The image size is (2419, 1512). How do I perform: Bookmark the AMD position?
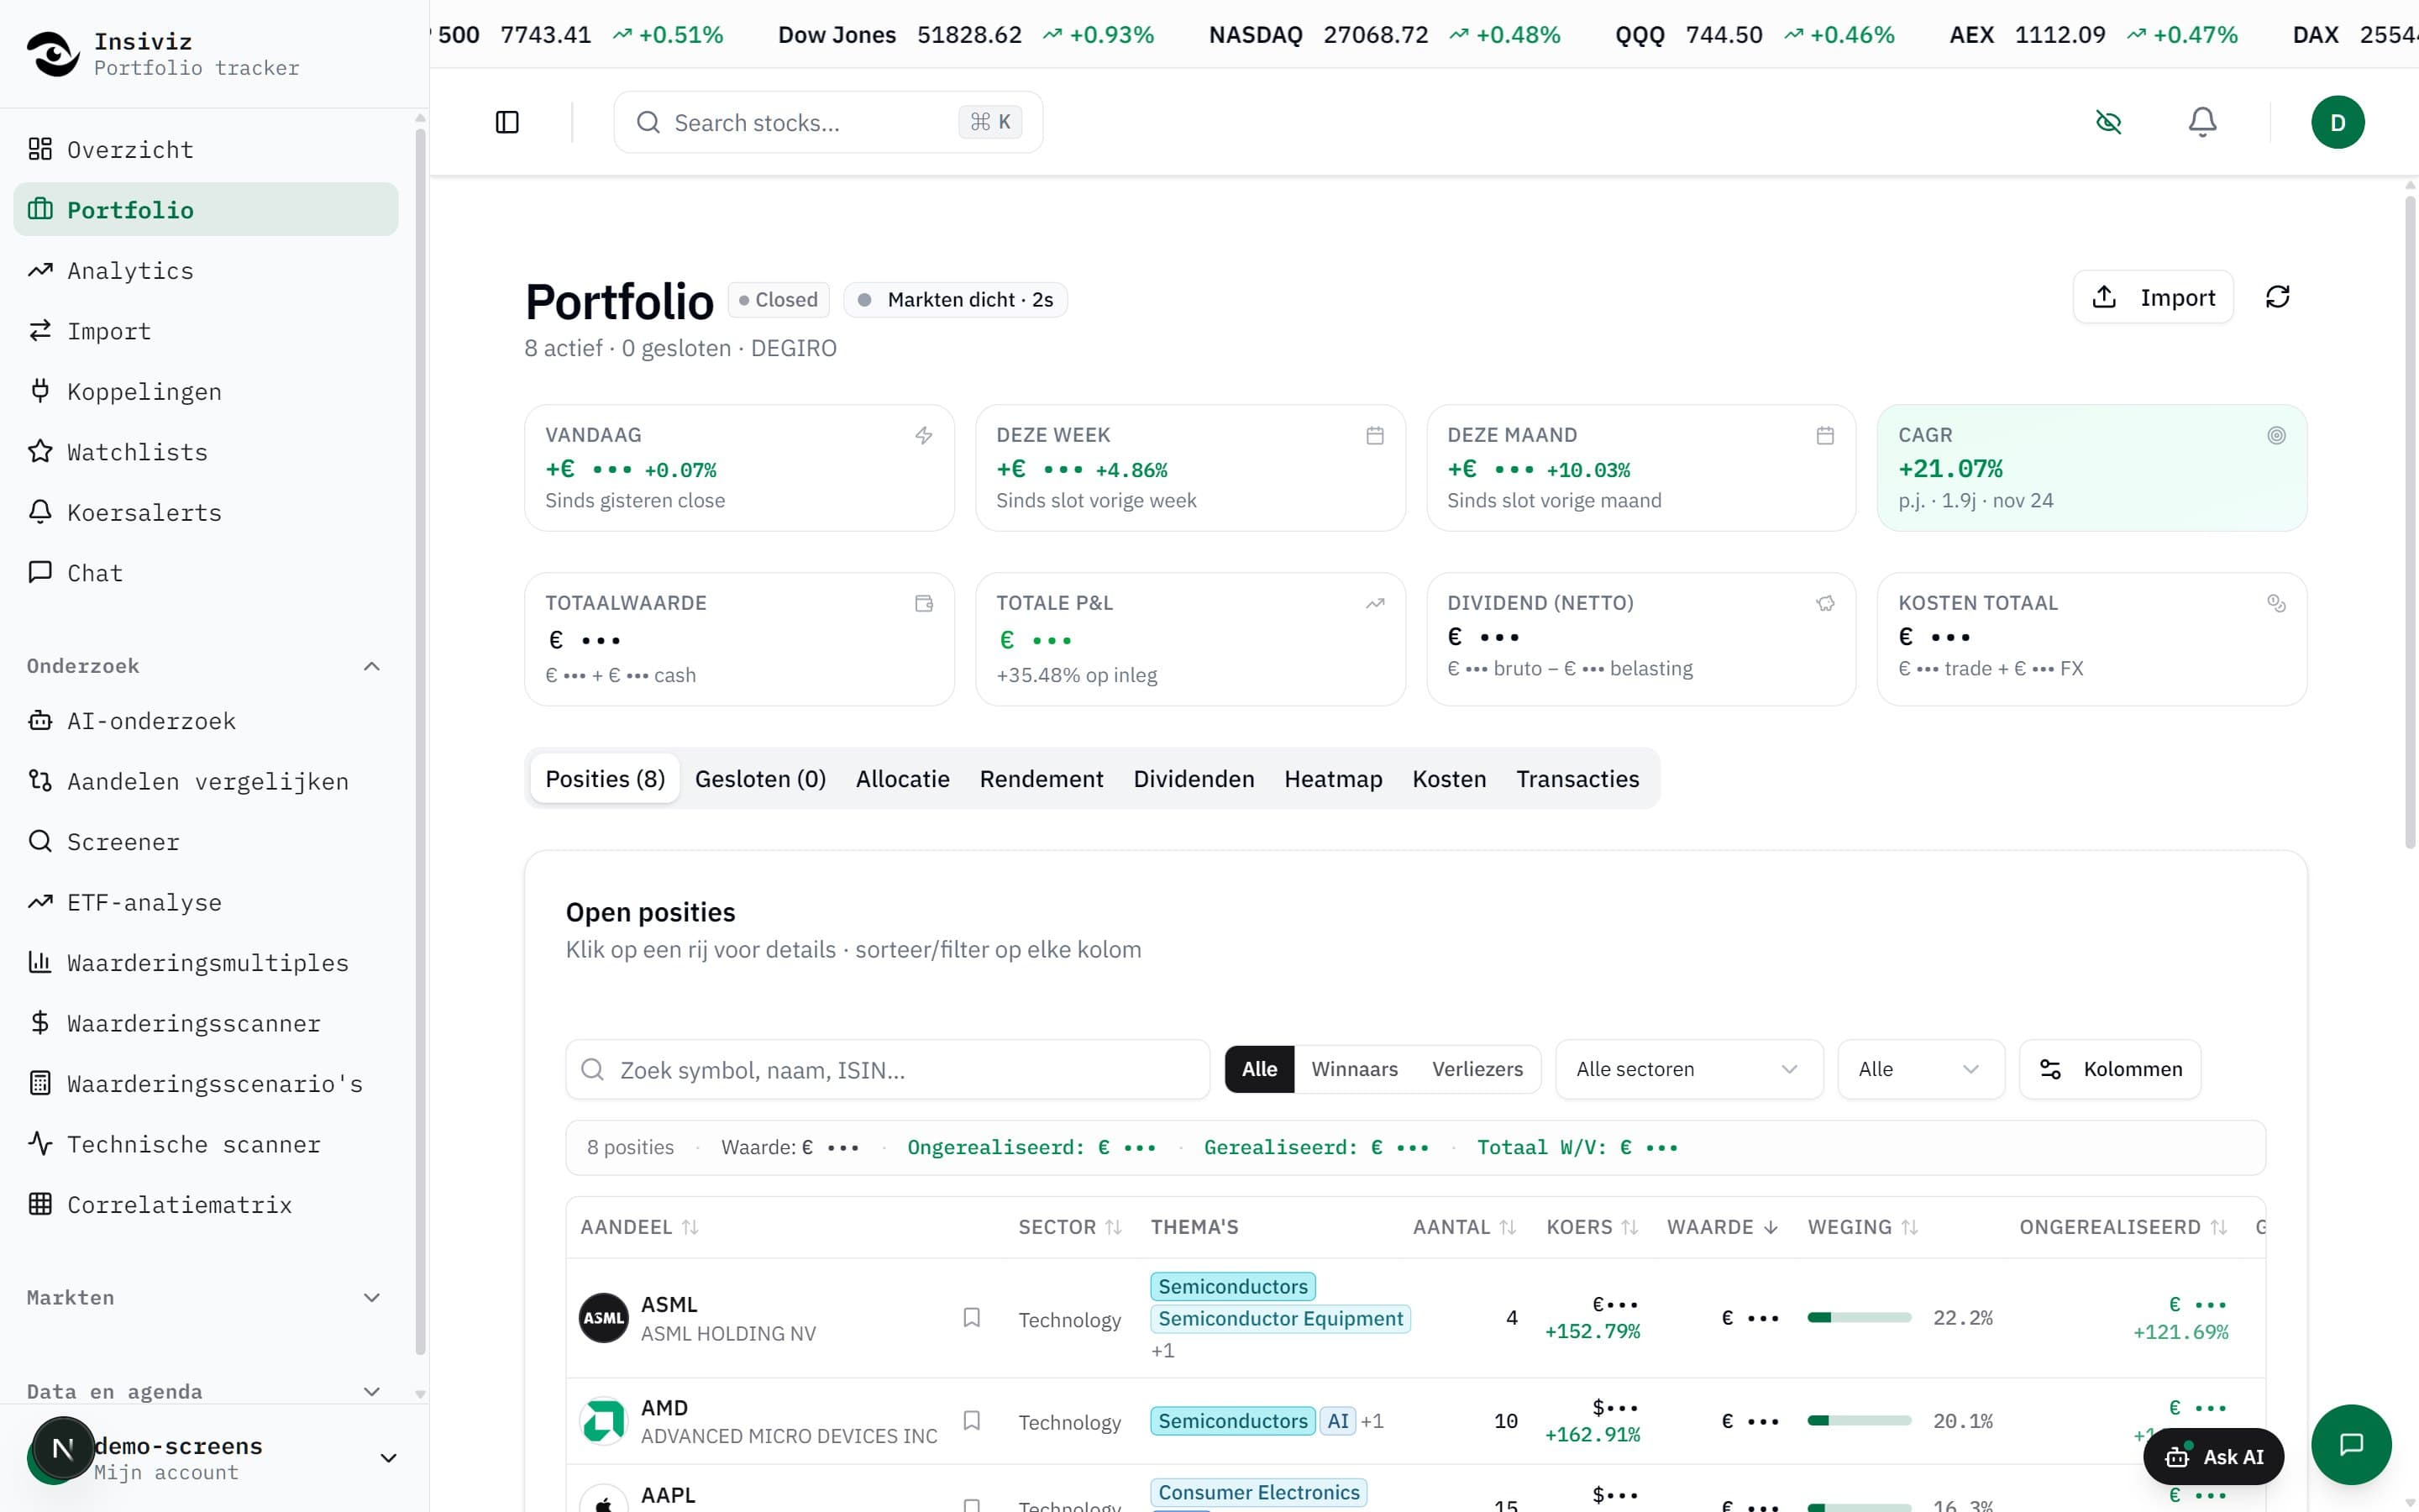pyautogui.click(x=971, y=1421)
